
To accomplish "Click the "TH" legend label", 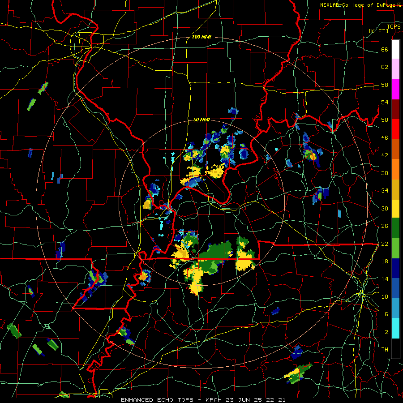I will coord(385,350).
